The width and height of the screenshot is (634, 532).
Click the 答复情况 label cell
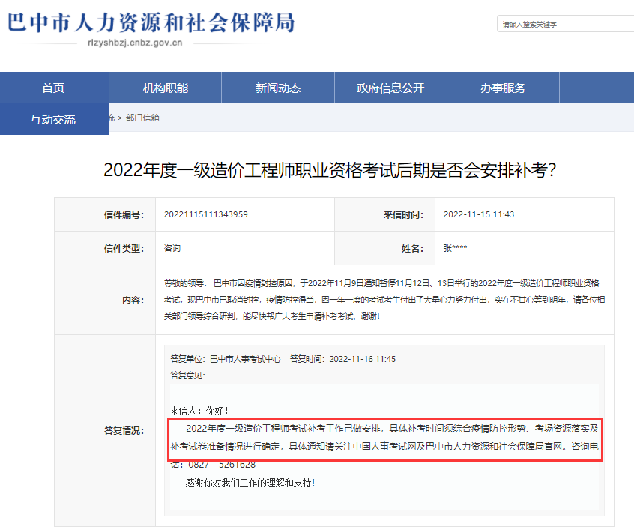(x=105, y=431)
